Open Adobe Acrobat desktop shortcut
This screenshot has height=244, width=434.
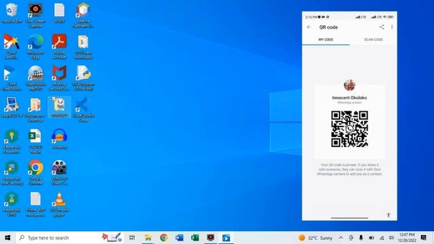[59, 47]
